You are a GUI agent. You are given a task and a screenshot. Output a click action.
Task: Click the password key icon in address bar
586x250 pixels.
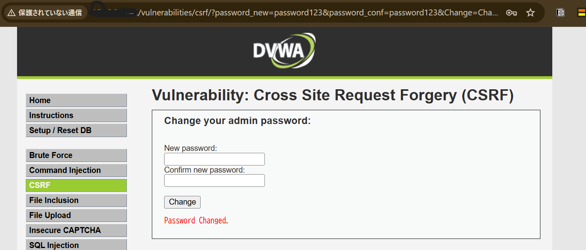coord(511,13)
